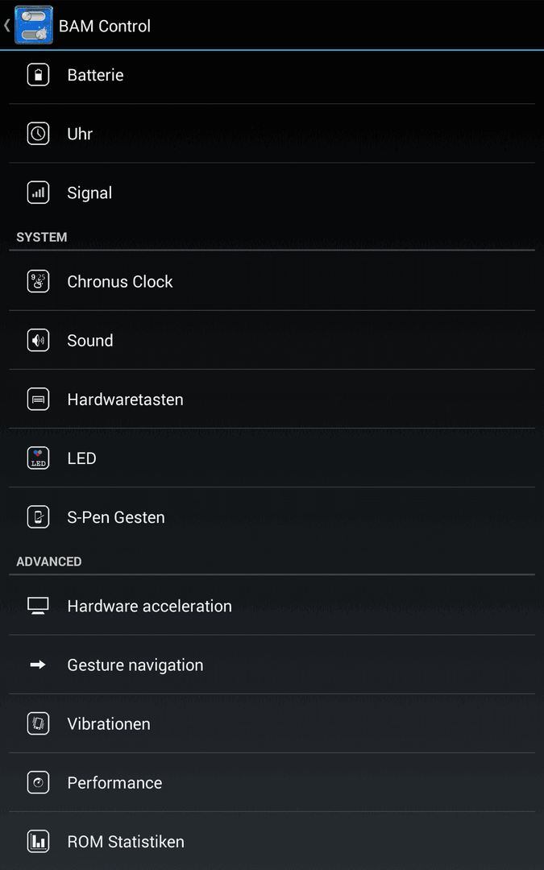Go back using the header chevron
Viewport: 544px width, 870px height.
[x=6, y=25]
